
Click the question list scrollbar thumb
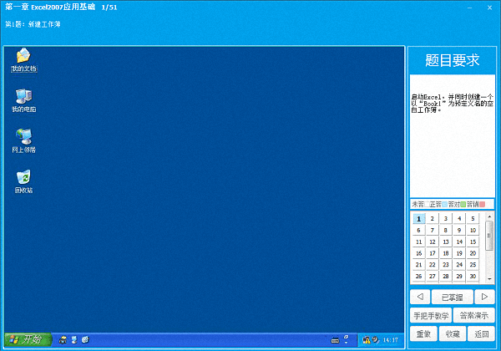pos(489,236)
